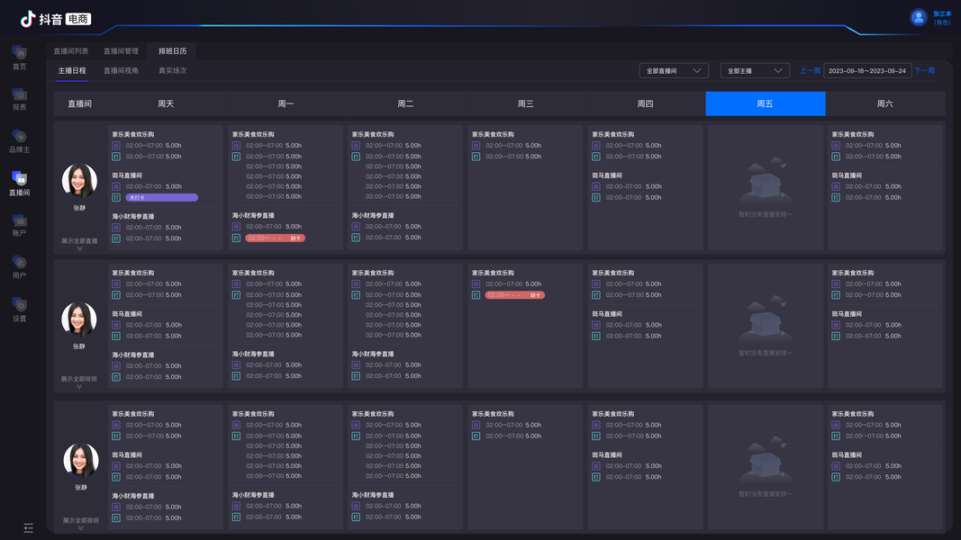Image resolution: width=961 pixels, height=540 pixels.
Task: Go to previous week via 上一周
Action: coord(810,70)
